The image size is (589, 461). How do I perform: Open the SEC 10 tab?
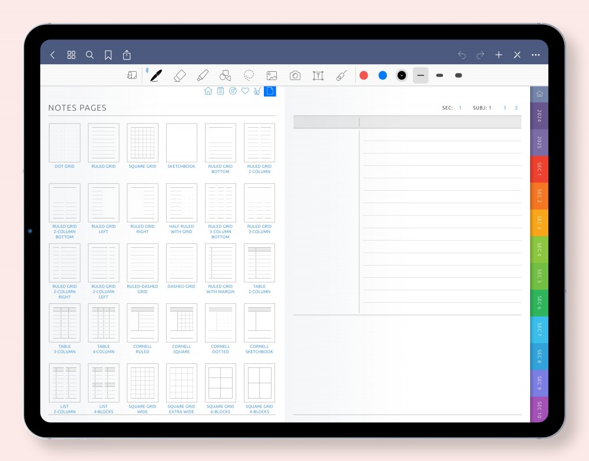coord(540,410)
